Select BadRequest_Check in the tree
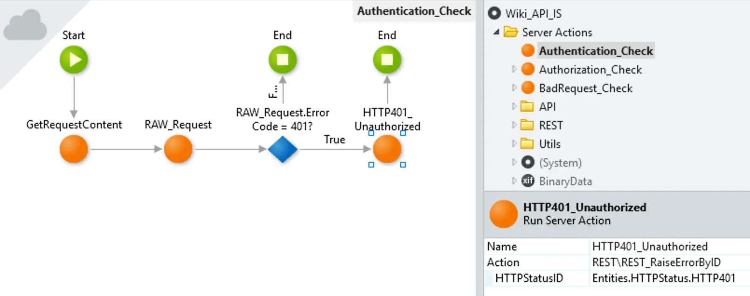Screen dimensions: 750x296 586,88
